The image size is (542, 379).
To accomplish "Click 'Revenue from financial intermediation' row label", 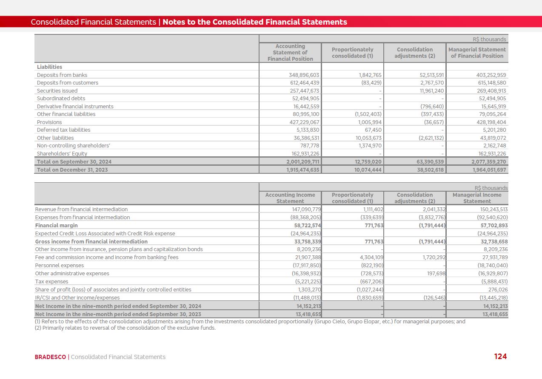I will pos(81,209).
